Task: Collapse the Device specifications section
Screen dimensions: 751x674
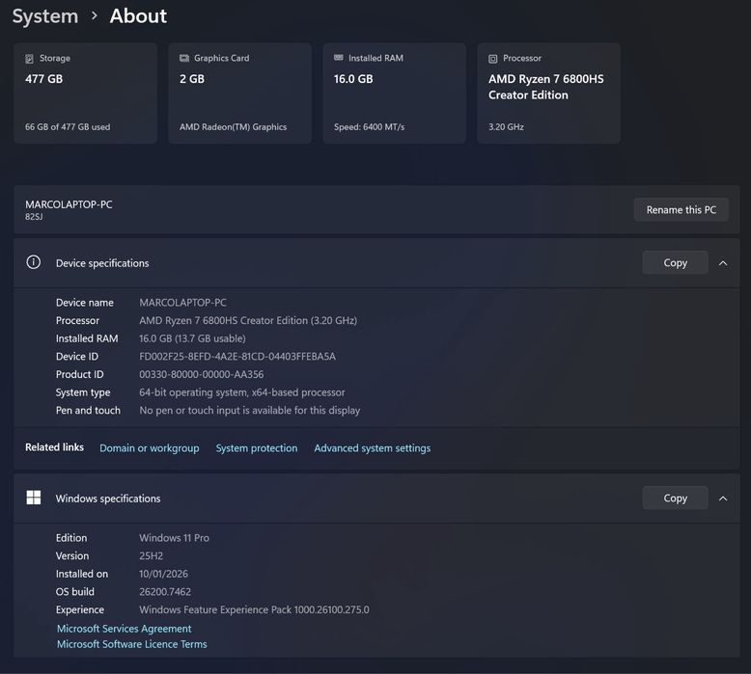Action: 723,263
